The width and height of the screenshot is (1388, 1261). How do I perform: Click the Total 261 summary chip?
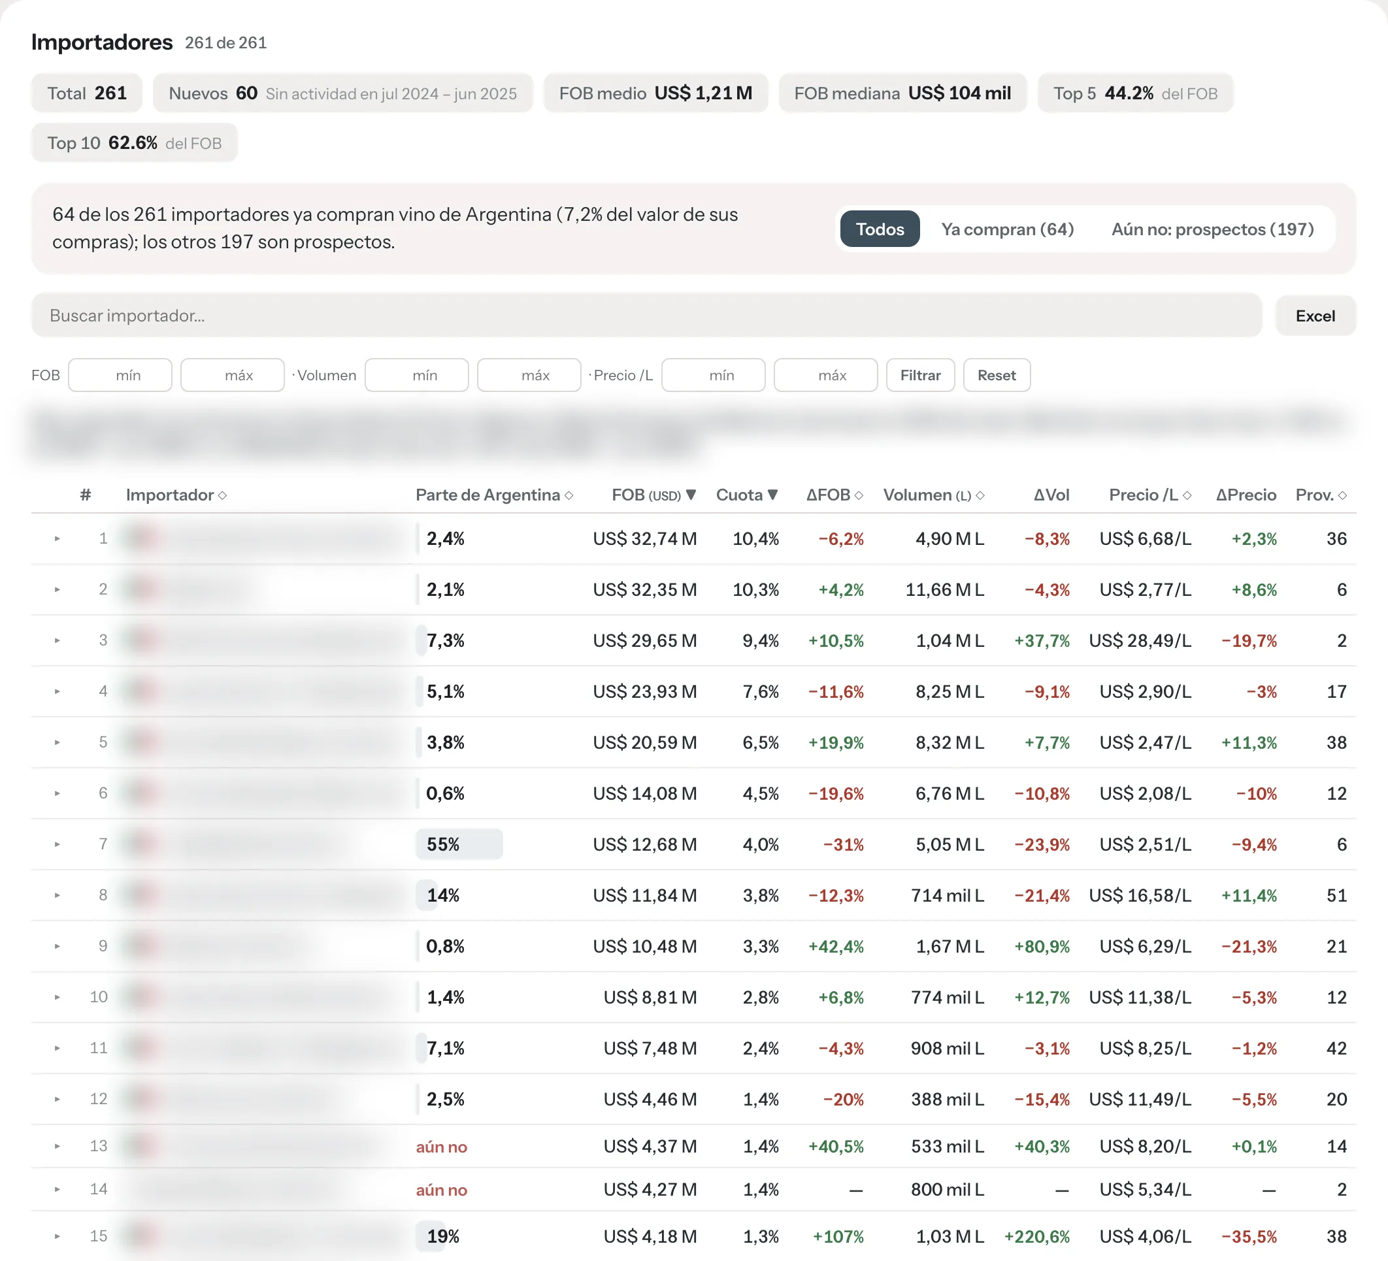coord(87,93)
